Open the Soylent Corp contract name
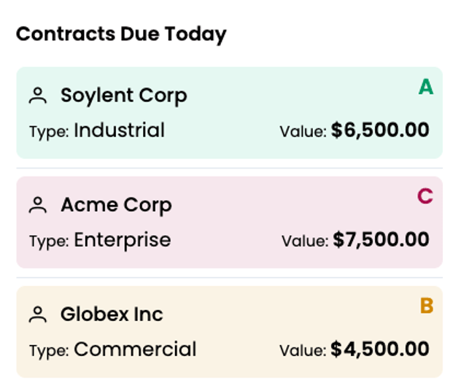This screenshot has height=391, width=461. (x=123, y=96)
